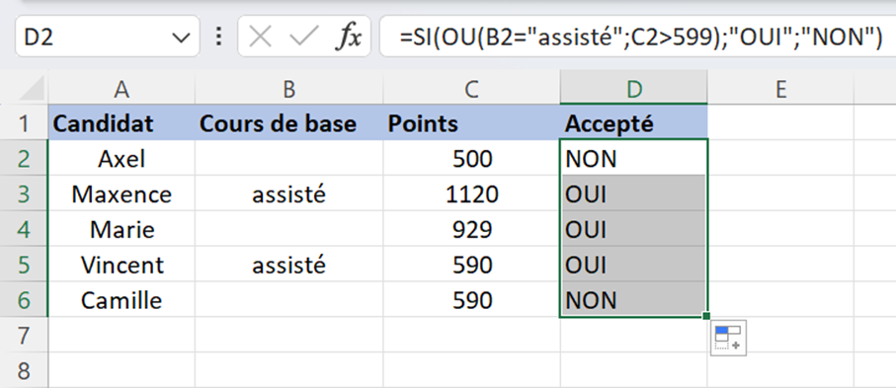This screenshot has height=388, width=896.
Task: Select row 3 header
Action: click(x=24, y=194)
